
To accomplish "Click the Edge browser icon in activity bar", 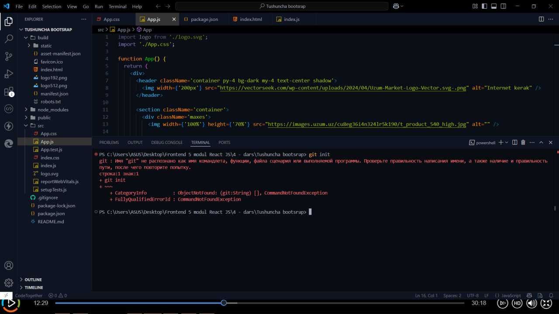I will (x=8, y=143).
